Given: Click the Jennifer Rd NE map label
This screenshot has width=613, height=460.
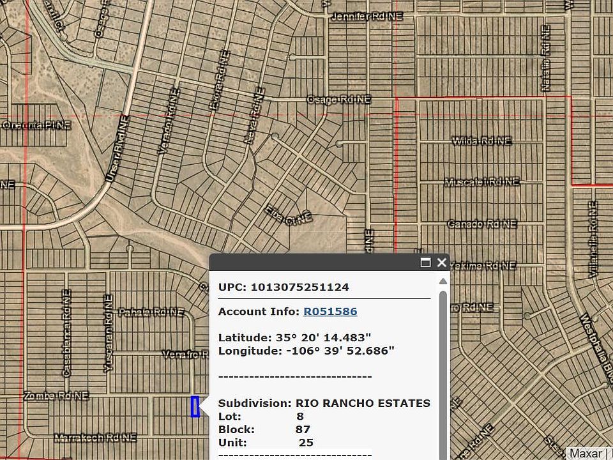Looking at the screenshot, I should (x=367, y=17).
